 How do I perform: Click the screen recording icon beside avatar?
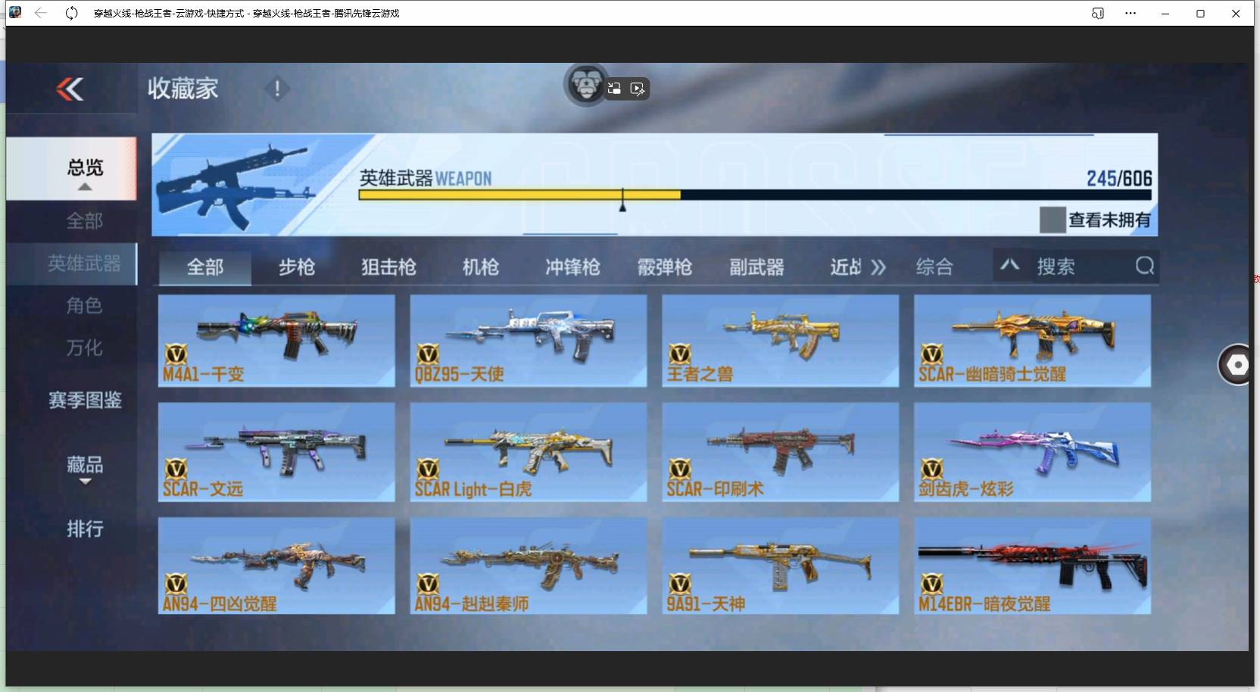[638, 89]
